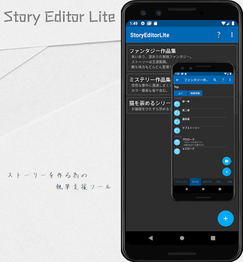Open the ファンタジー作品集 project card
Image resolution: width=243 pixels, height=262 pixels.
click(x=182, y=58)
